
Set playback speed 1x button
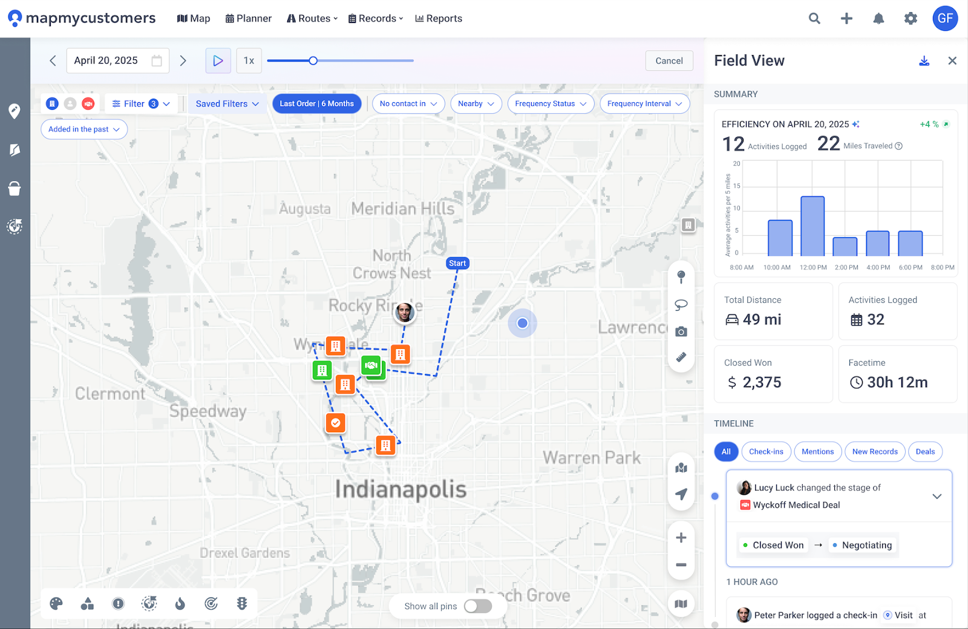tap(249, 60)
